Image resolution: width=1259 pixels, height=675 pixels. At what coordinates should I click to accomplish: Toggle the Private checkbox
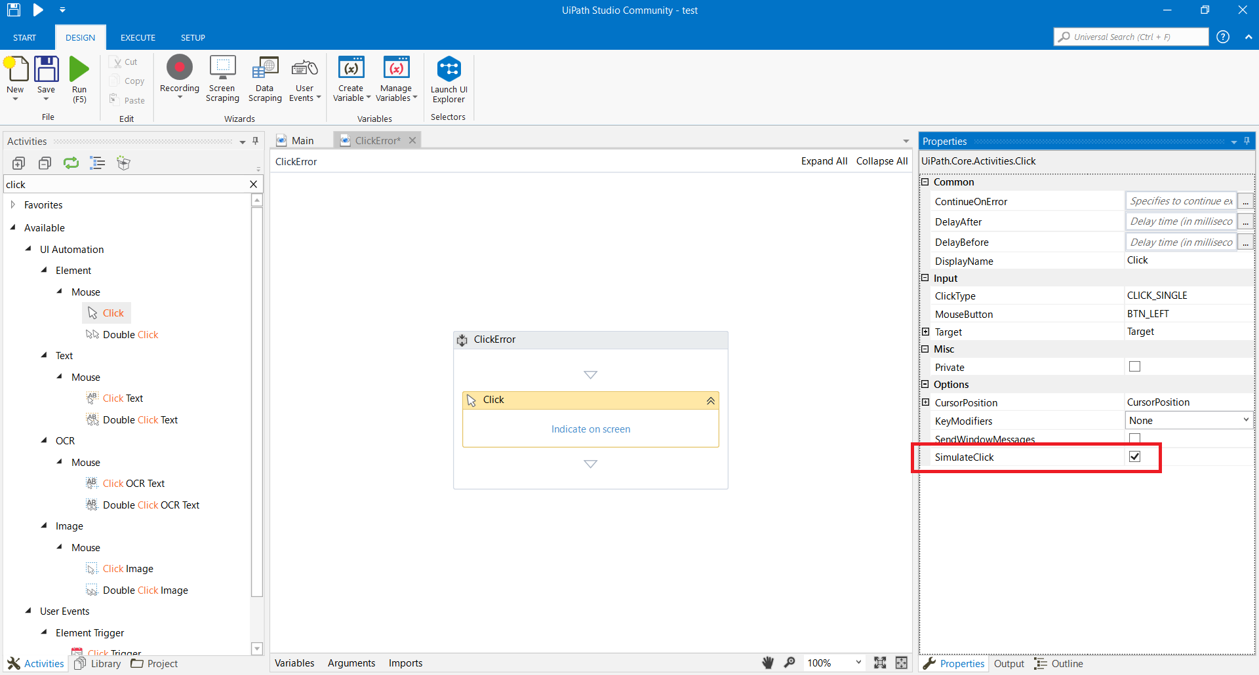click(1134, 366)
